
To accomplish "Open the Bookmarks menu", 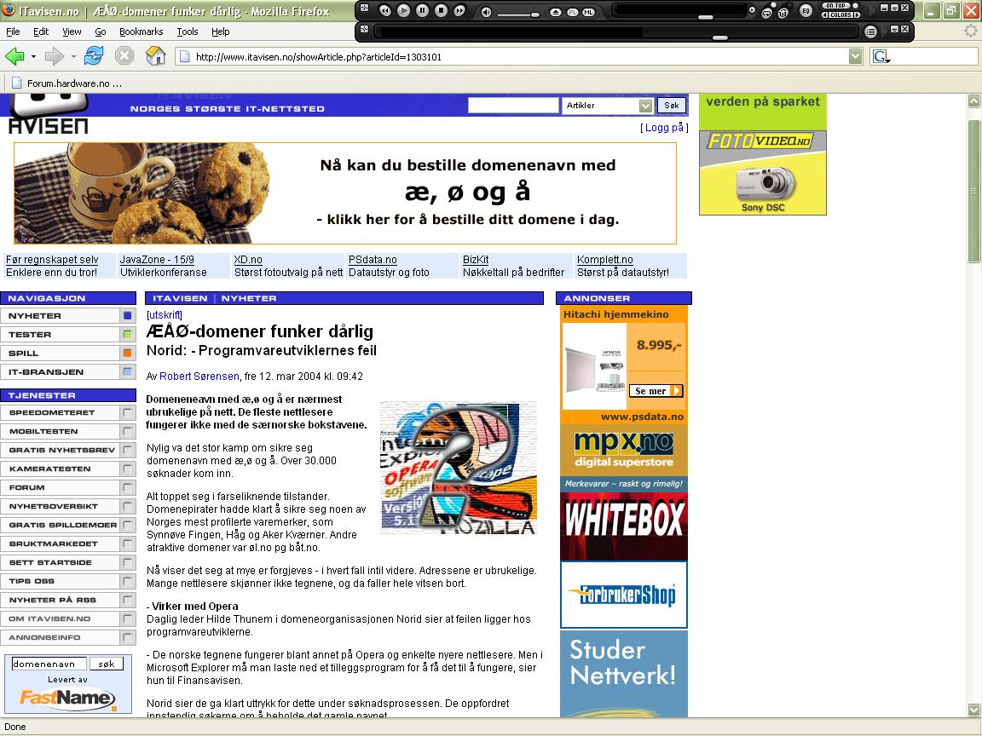I will tap(141, 32).
